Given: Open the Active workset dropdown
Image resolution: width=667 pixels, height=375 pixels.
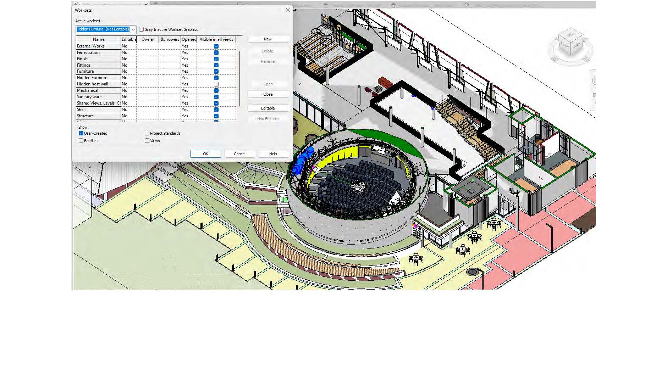Looking at the screenshot, I should tap(133, 29).
